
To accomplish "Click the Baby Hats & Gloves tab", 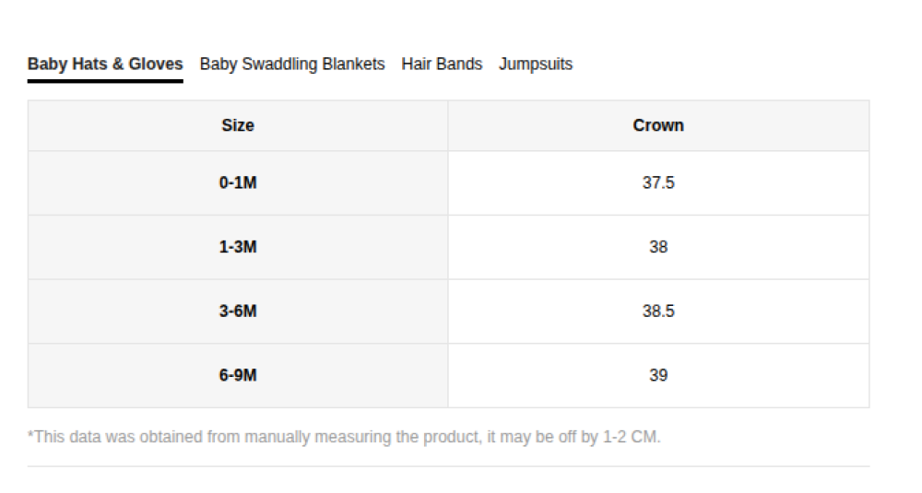I will 105,65.
